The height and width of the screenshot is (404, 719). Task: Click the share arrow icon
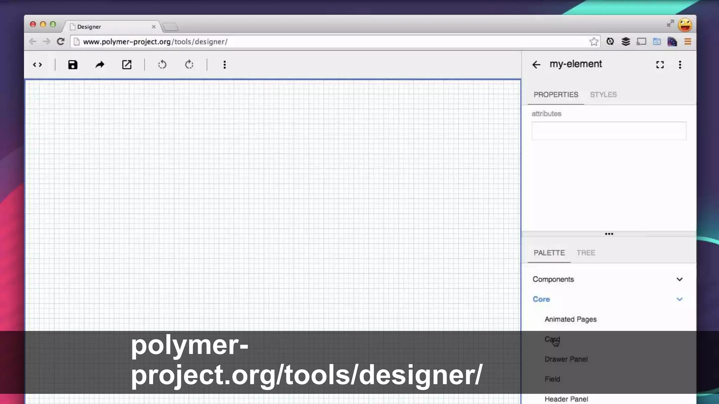pos(100,65)
